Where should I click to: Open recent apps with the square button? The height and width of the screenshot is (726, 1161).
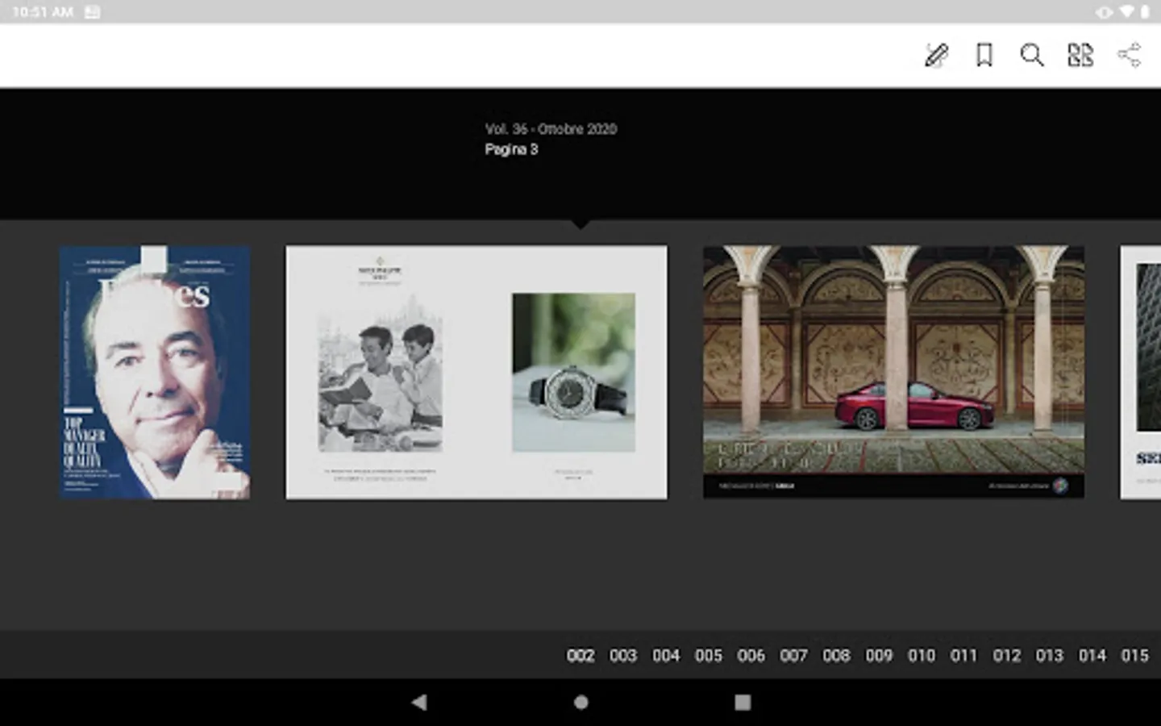coord(743,703)
